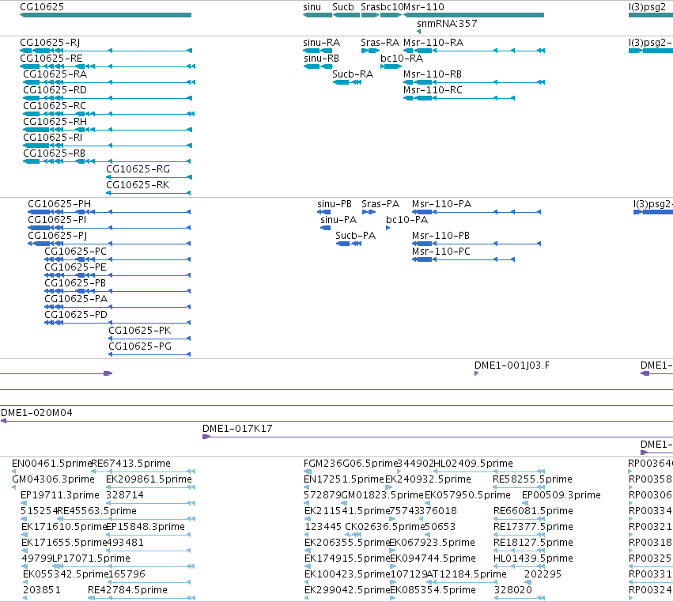
Task: Click the CG10625 gene label
Action: [42, 7]
